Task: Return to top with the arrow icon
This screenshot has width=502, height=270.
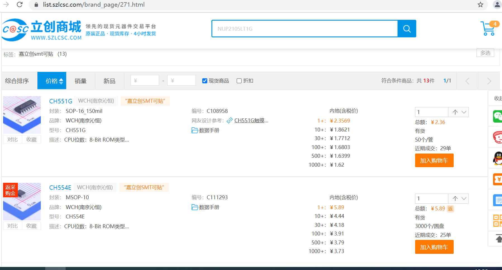Action: (x=499, y=239)
